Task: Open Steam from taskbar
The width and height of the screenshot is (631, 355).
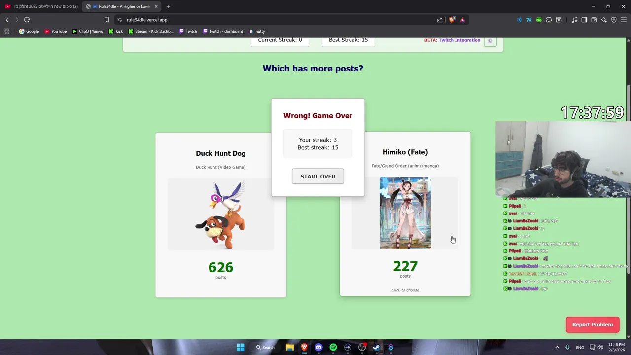Action: [376, 347]
